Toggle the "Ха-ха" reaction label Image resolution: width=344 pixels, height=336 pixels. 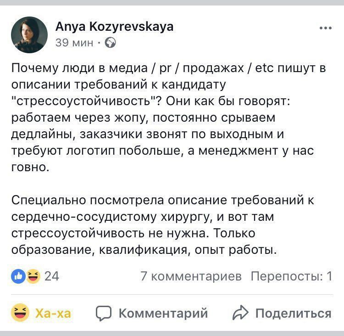click(53, 314)
